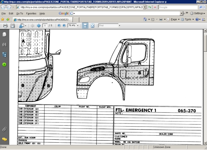Open the Print options dropdown arrow

[165, 20]
